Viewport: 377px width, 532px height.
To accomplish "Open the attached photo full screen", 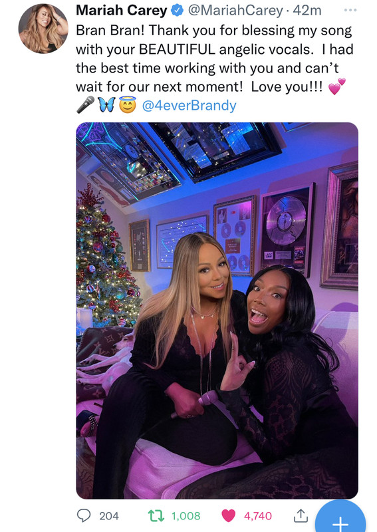I will (217, 311).
